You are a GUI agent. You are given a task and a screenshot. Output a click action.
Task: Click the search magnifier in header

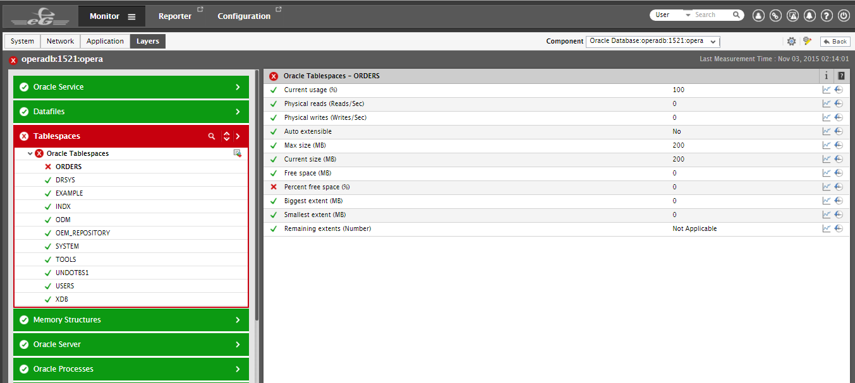pyautogui.click(x=736, y=15)
